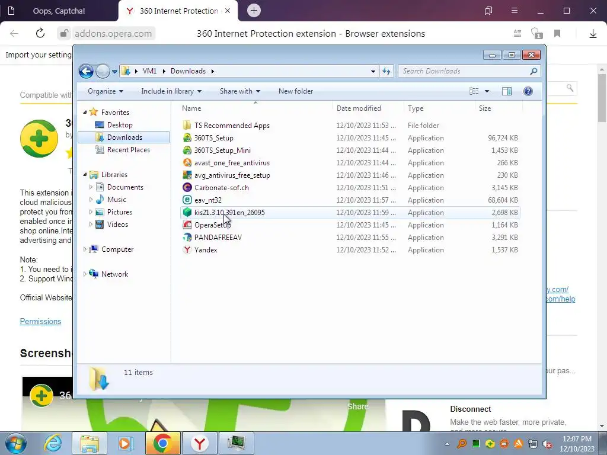Click the Explorer help question mark icon
This screenshot has height=455, width=607.
pyautogui.click(x=528, y=91)
